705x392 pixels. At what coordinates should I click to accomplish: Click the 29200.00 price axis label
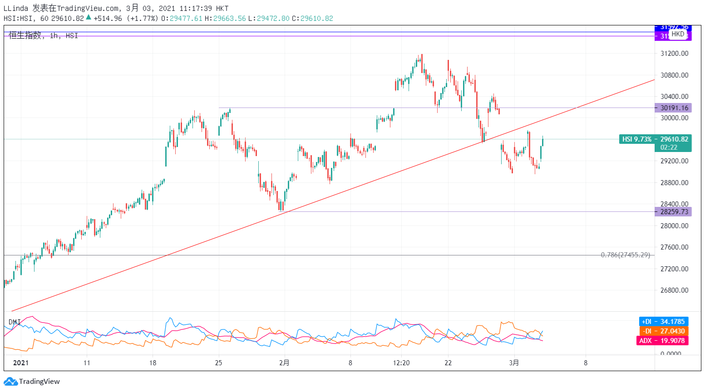tap(674, 161)
